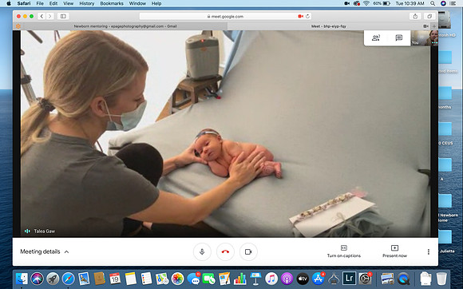Open the Safari share button
The image size is (463, 289).
415,16
